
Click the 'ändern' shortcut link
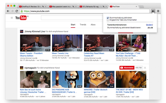click(149, 25)
